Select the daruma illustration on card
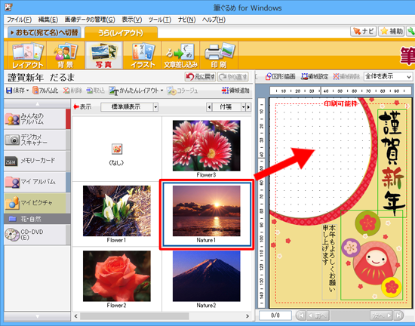The width and height of the screenshot is (415, 326). (371, 255)
